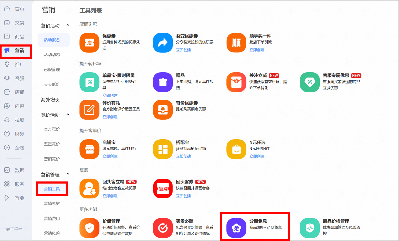Click 立即创建 under 单品宝-限时限量
The width and height of the screenshot is (399, 241).
click(110, 95)
